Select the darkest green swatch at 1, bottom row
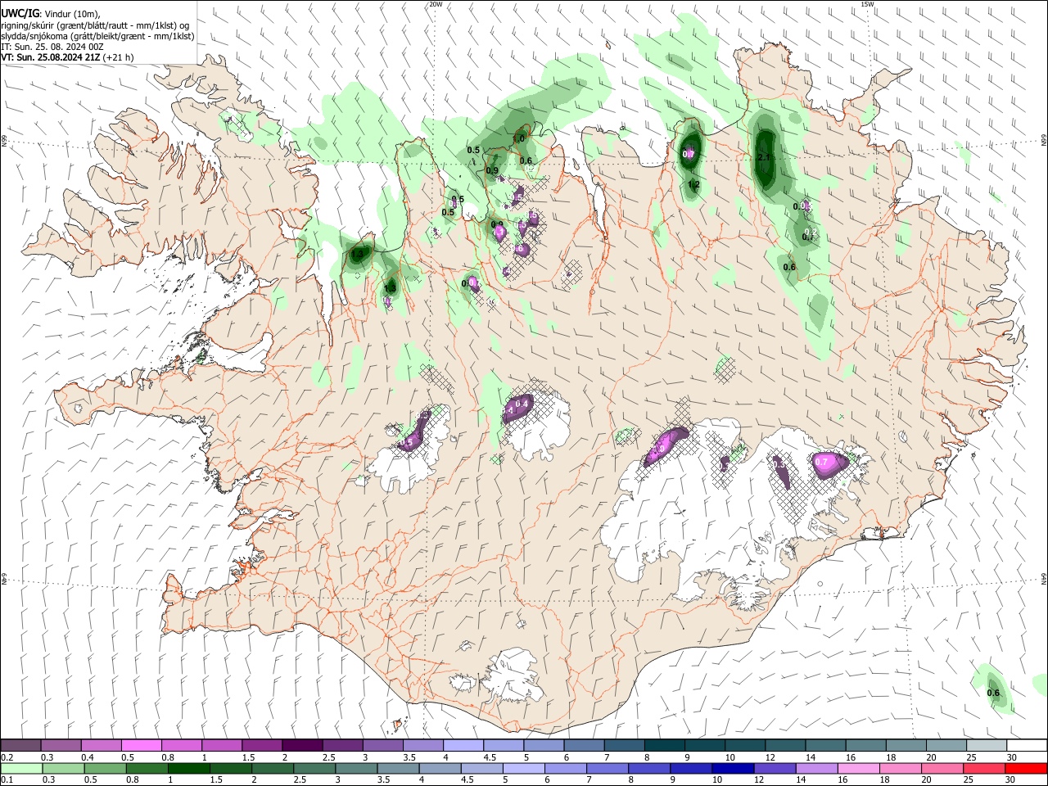 pos(189,768)
